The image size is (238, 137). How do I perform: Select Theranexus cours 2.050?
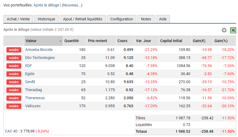click(128, 98)
